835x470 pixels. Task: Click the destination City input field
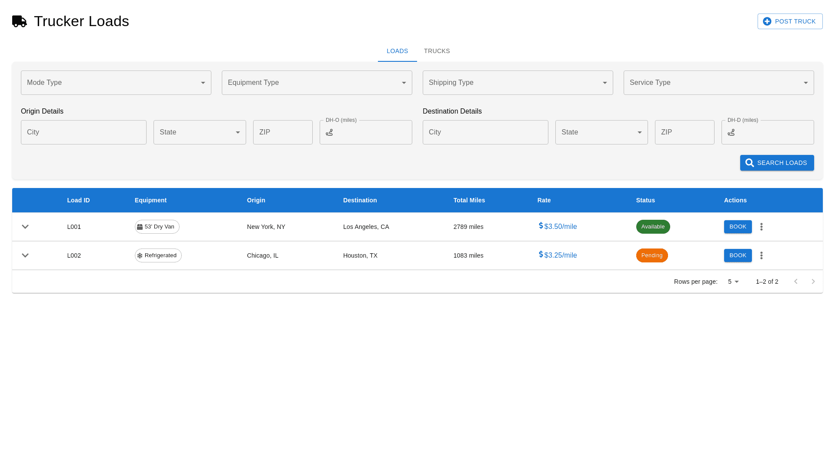[x=485, y=132]
